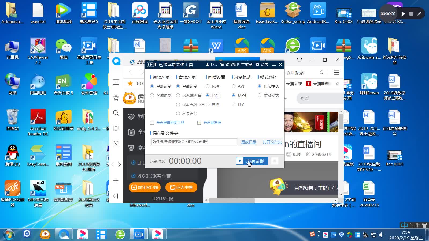Click 打开文件夹 link
The image size is (429, 241).
point(272,142)
